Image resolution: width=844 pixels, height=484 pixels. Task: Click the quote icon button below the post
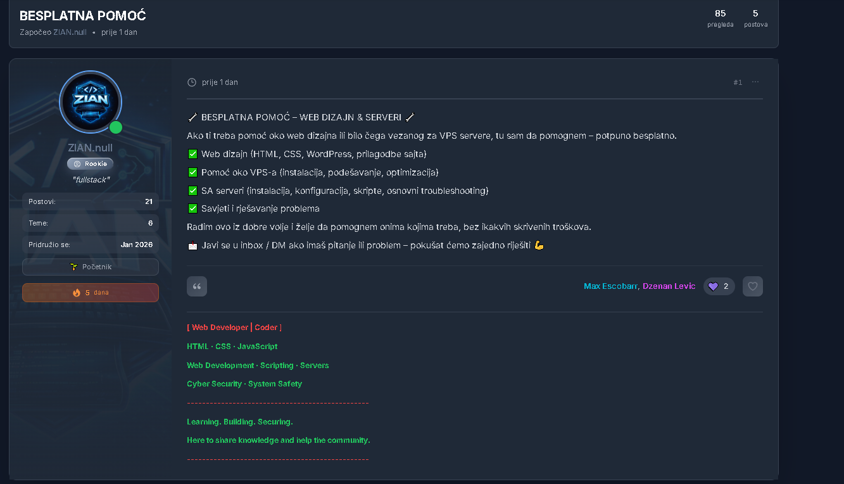coord(197,286)
